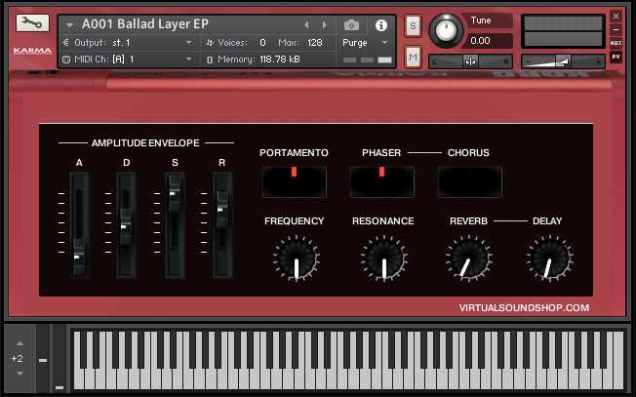
Task: Click the AUX button in header
Action: point(616,43)
